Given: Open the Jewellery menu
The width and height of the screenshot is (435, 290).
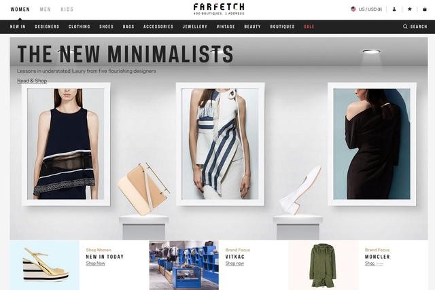Looking at the screenshot, I should [195, 26].
